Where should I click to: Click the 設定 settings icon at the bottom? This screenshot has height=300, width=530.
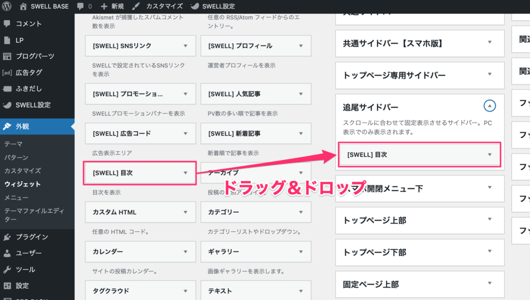coord(7,286)
